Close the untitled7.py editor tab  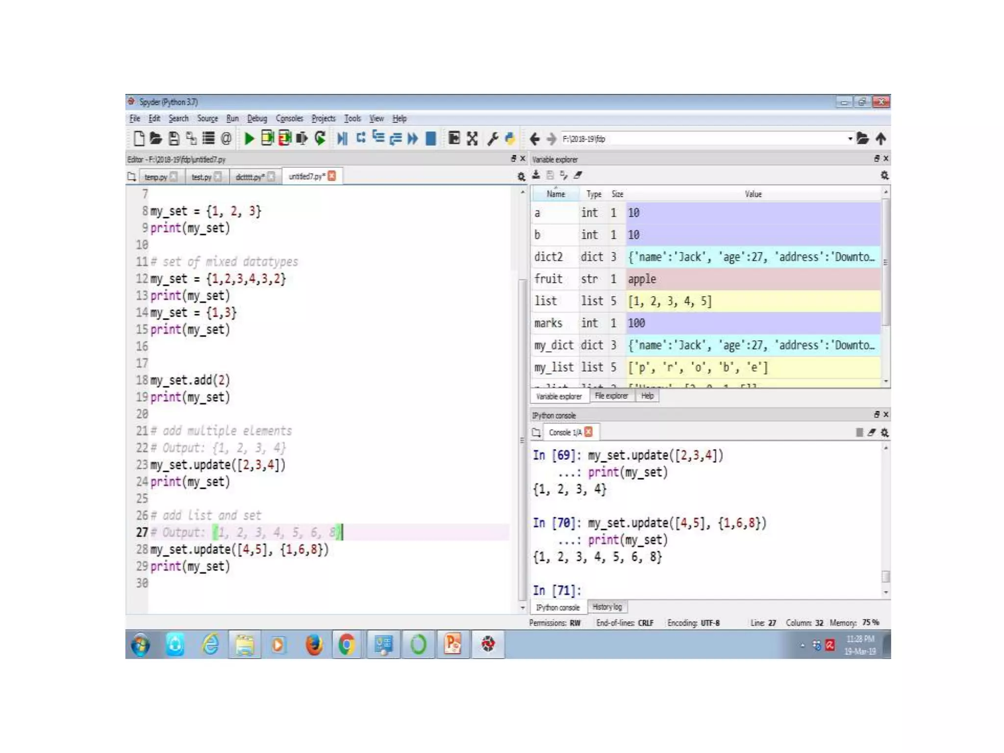[x=332, y=176]
